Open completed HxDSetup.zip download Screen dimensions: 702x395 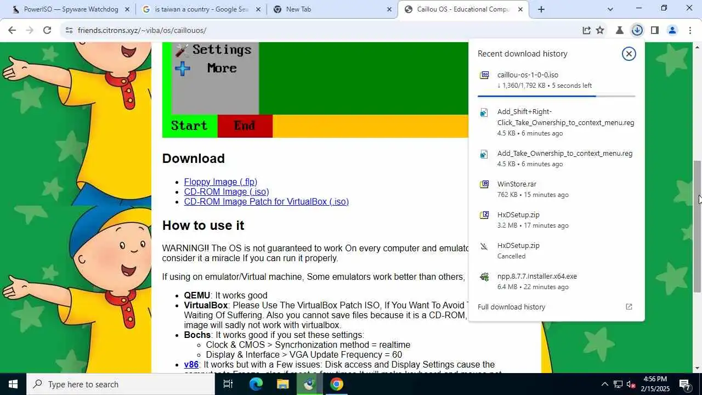pos(556,220)
